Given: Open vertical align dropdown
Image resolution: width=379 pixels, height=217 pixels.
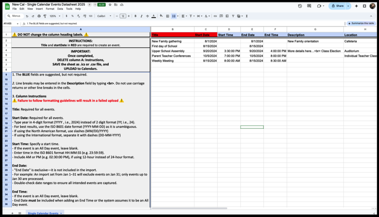Looking at the screenshot, I should click(x=192, y=16).
